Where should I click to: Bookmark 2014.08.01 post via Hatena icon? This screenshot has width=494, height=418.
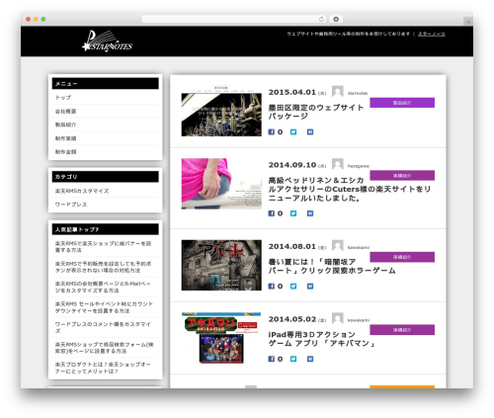(310, 287)
